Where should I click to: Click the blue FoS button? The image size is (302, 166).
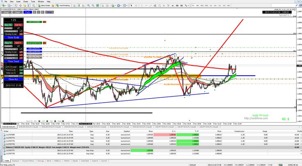pos(27,12)
